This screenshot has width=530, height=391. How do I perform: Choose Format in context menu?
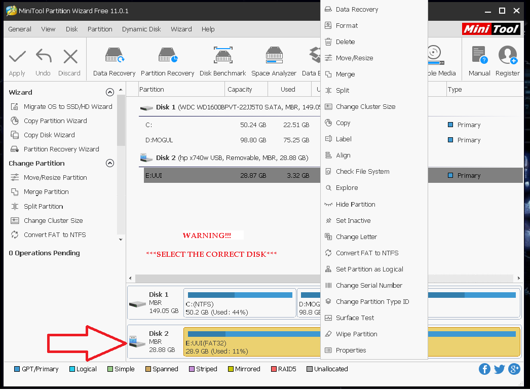click(x=374, y=26)
